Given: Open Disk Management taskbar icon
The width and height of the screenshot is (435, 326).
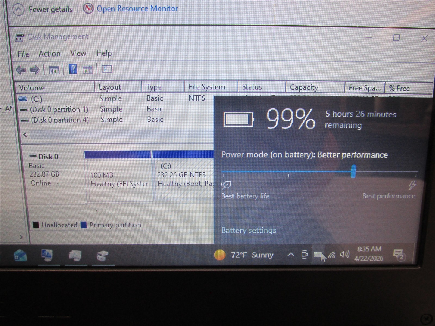Looking at the screenshot, I should [102, 256].
